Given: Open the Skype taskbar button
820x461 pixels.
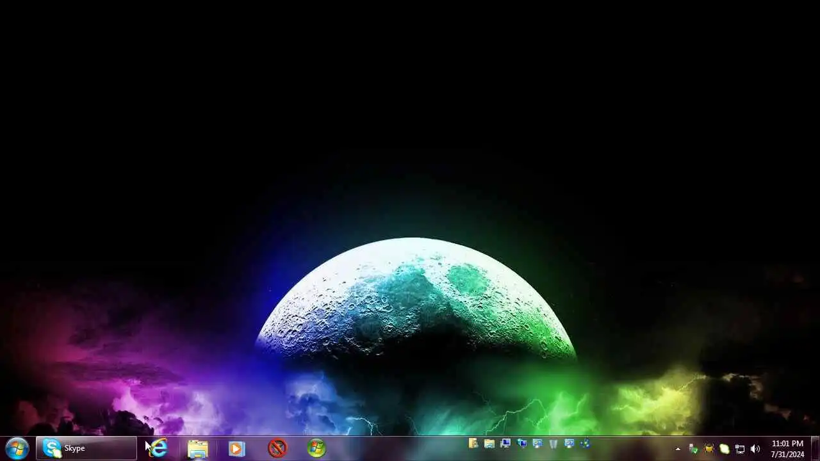Looking at the screenshot, I should pos(86,448).
